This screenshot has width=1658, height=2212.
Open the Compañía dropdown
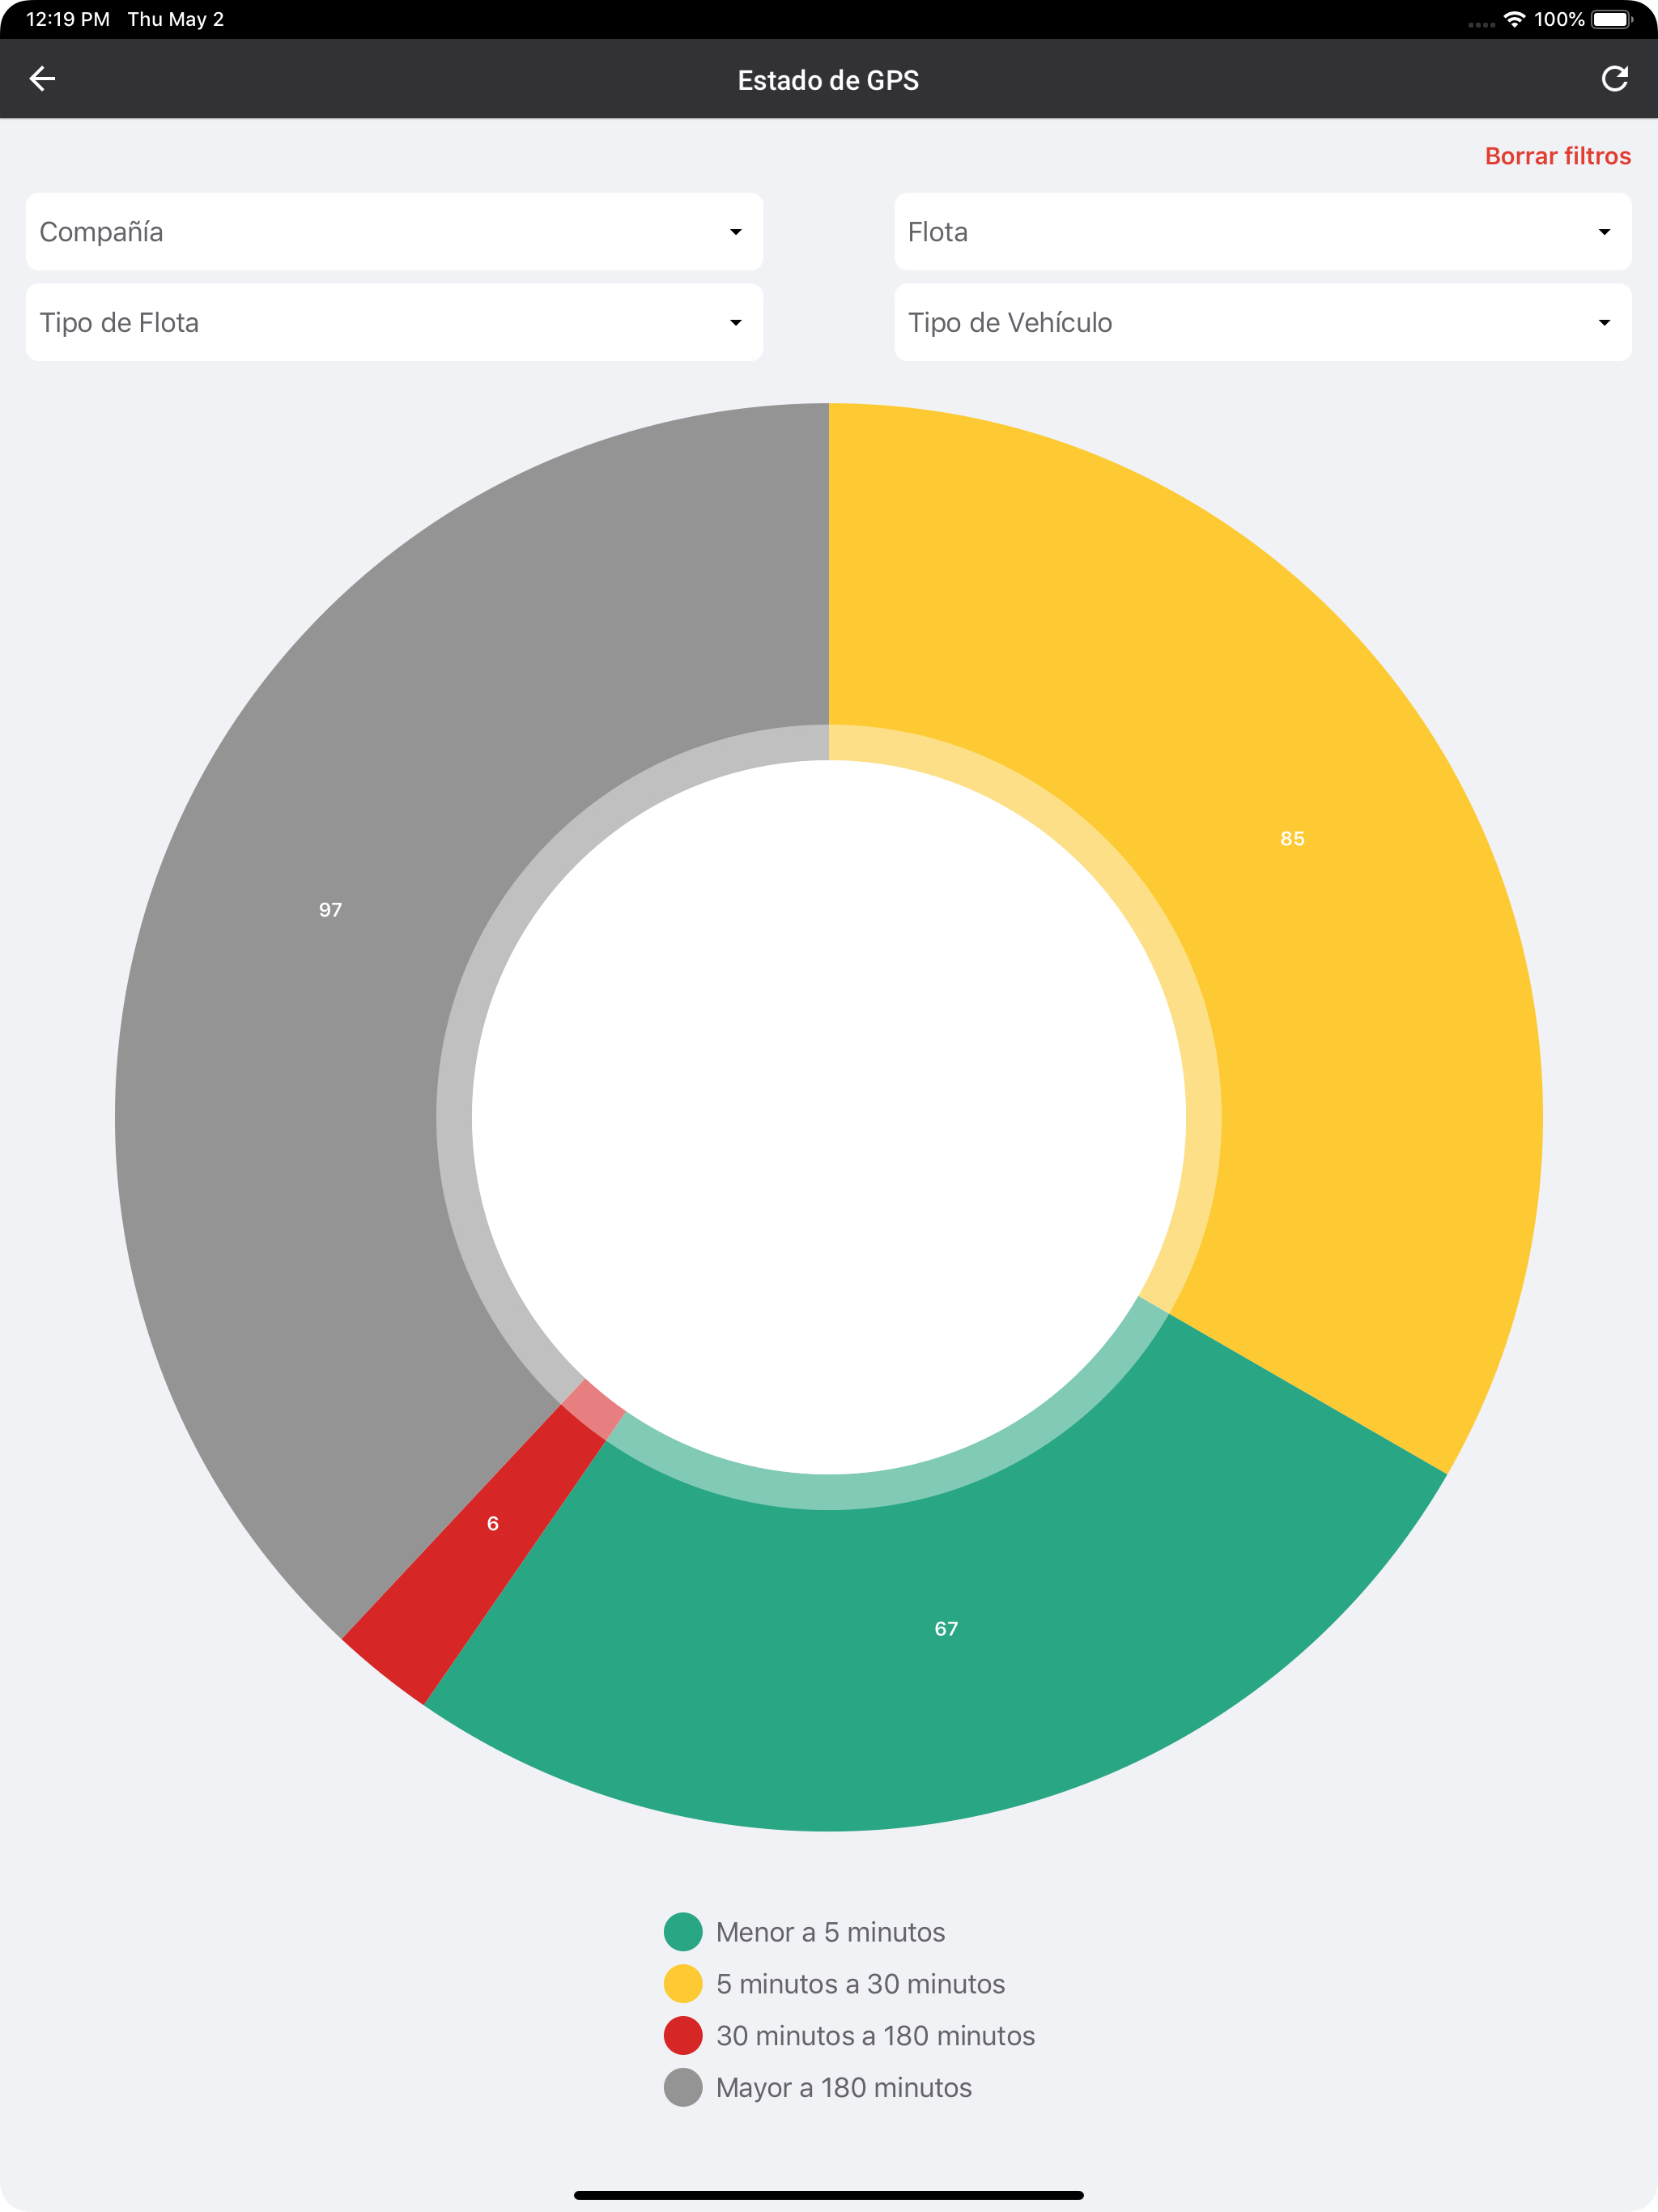(394, 232)
